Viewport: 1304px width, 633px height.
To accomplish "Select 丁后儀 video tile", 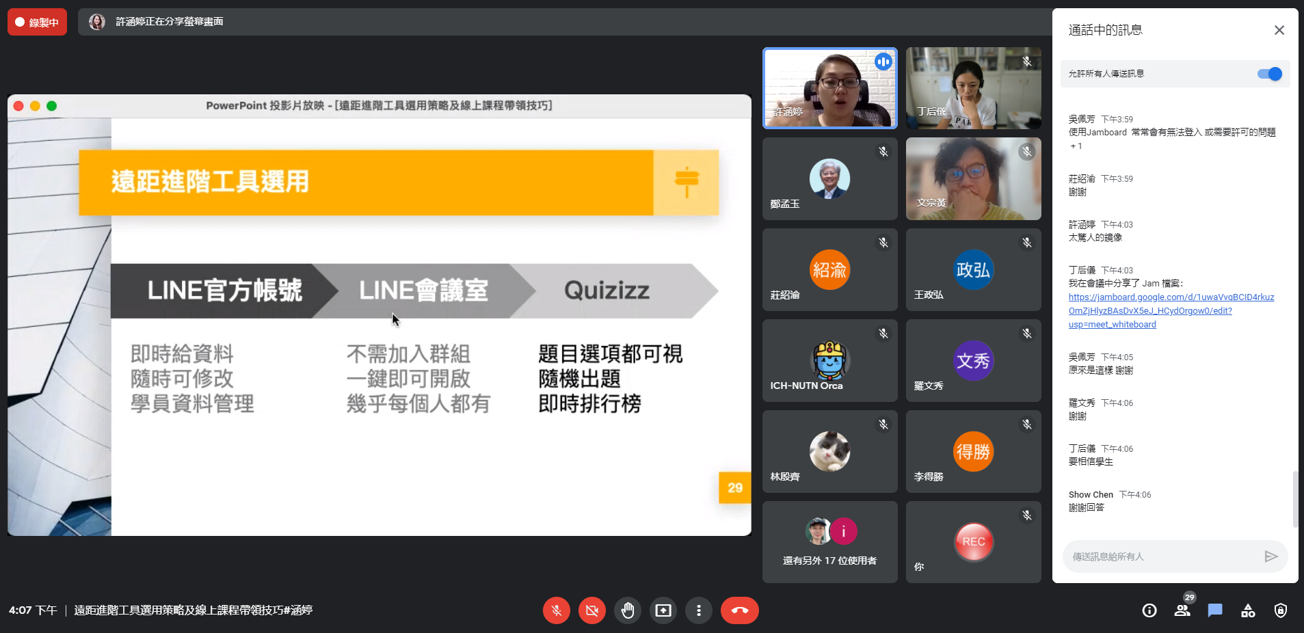I will click(x=974, y=88).
